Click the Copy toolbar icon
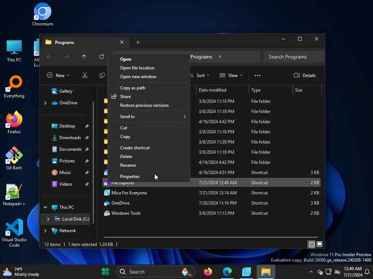373x279 pixels. click(x=102, y=76)
